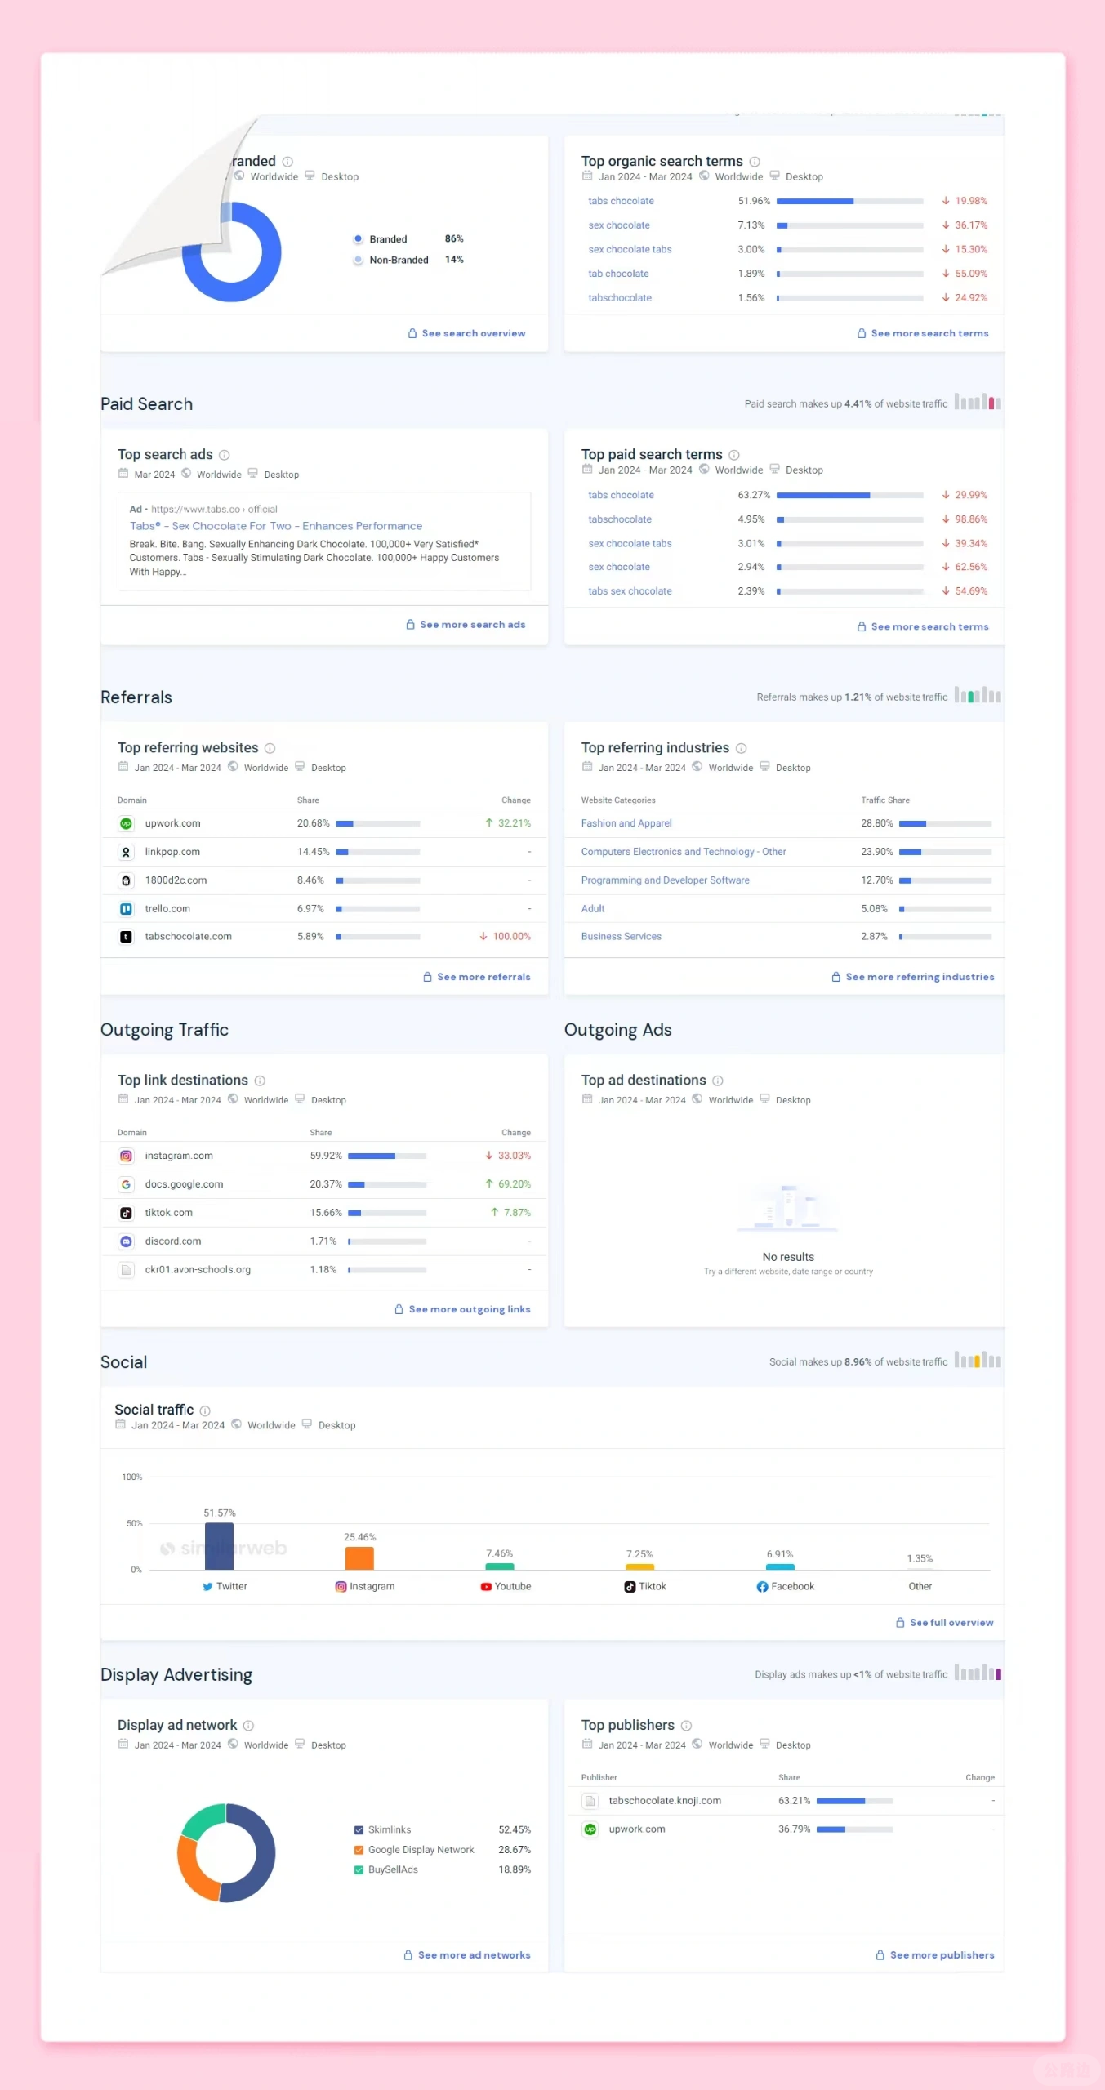The width and height of the screenshot is (1105, 2090).
Task: Open See more search terms under organic terms
Action: tap(923, 333)
